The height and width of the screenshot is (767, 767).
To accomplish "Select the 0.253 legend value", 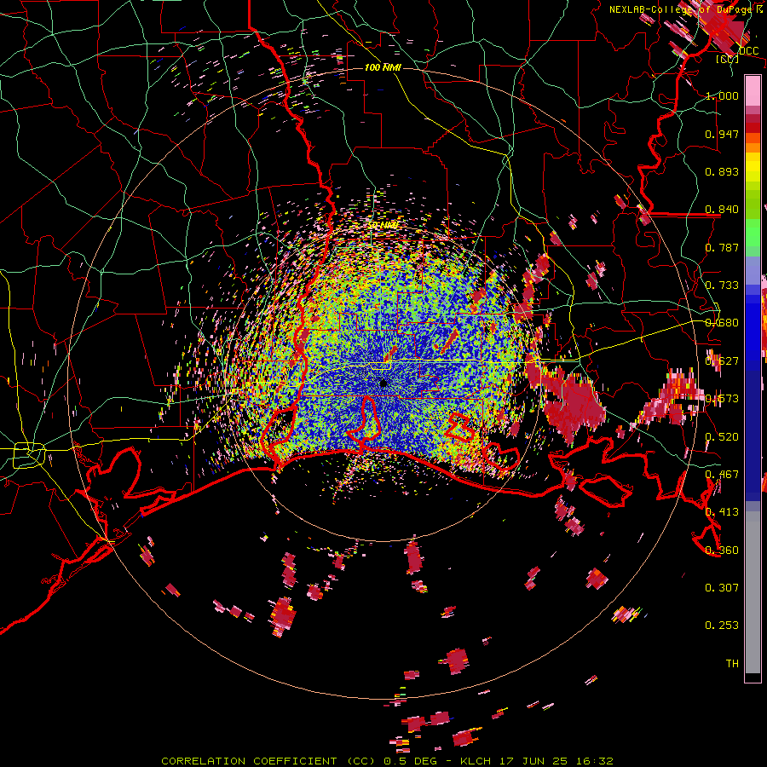I will click(722, 626).
